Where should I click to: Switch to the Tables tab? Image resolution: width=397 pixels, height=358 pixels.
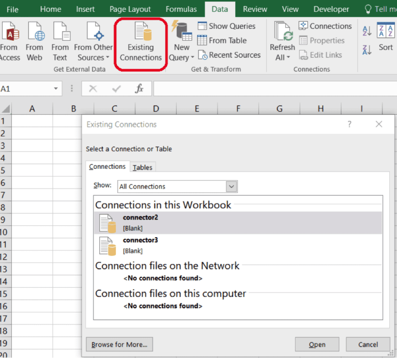[143, 167]
